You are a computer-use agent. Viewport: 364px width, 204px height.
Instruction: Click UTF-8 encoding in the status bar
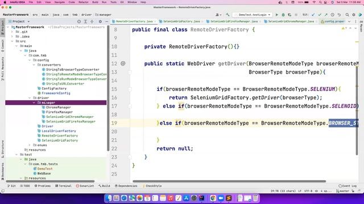coord(308,191)
